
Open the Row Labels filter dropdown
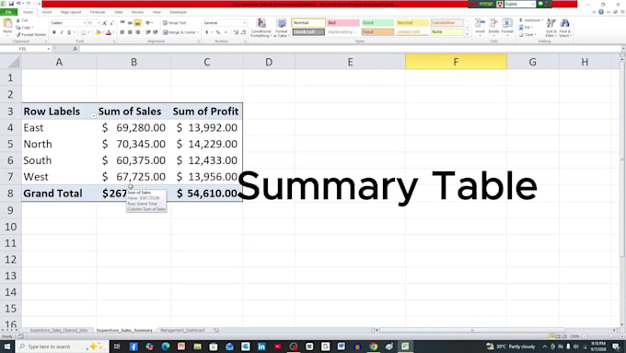click(x=93, y=116)
